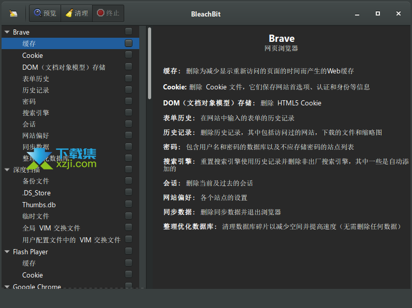Close the BleachBit window
This screenshot has height=308, width=412.
[399, 13]
